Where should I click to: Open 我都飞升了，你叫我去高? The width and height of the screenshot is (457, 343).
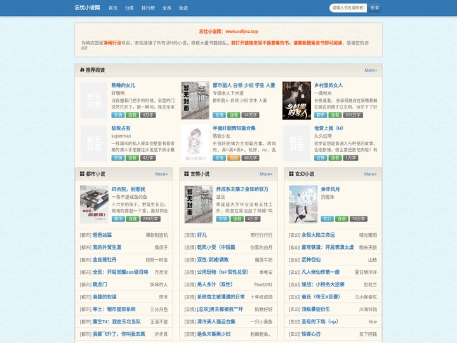[119, 334]
